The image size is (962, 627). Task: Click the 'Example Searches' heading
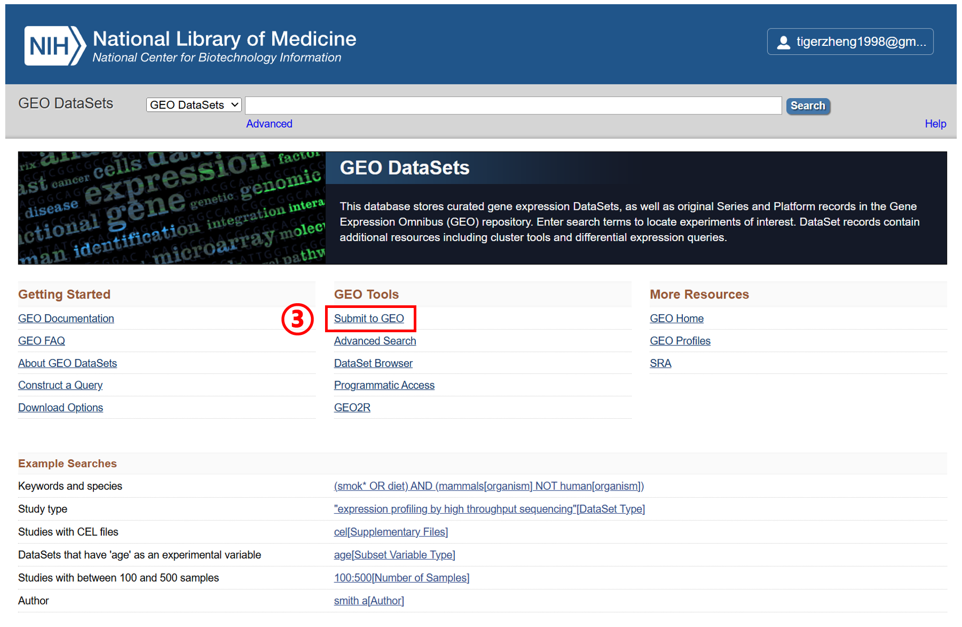pos(67,464)
